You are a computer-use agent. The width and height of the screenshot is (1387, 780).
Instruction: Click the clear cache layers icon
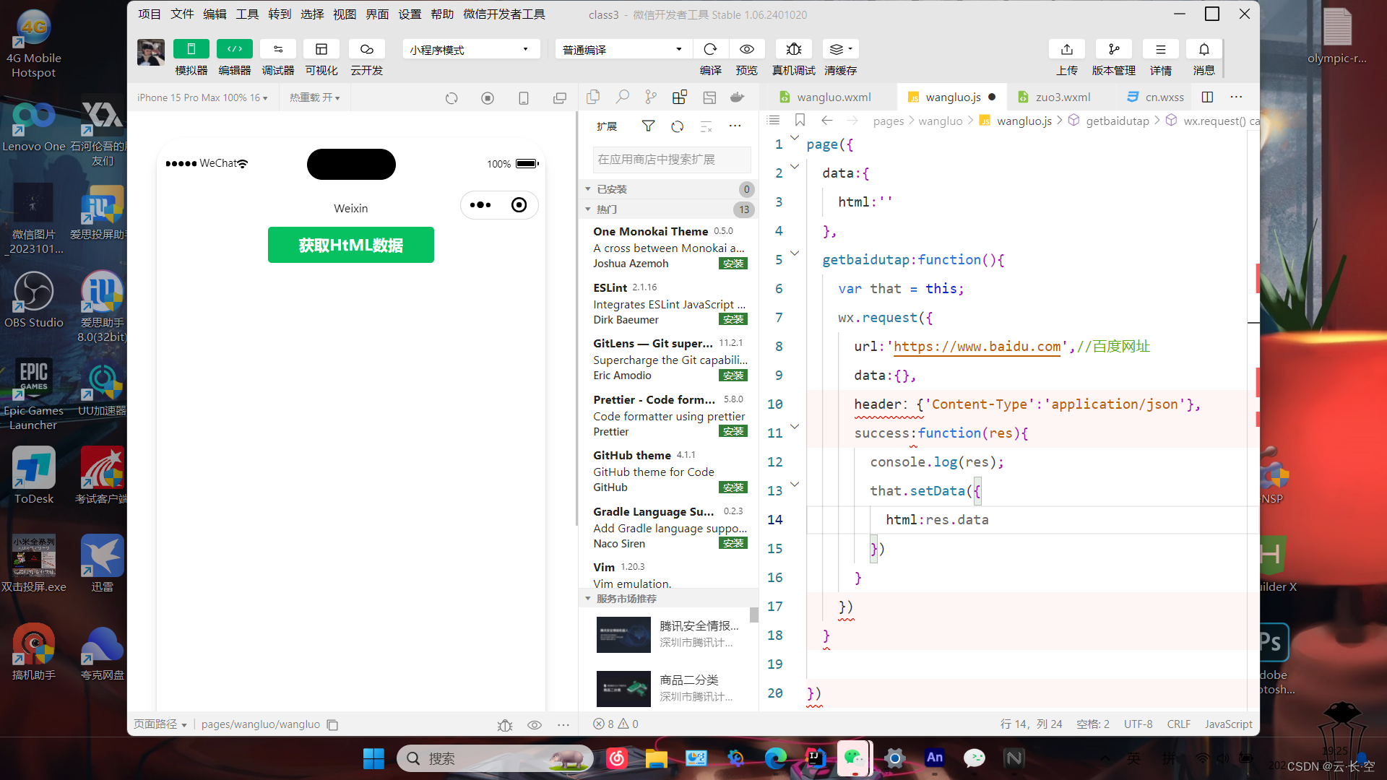(x=840, y=49)
